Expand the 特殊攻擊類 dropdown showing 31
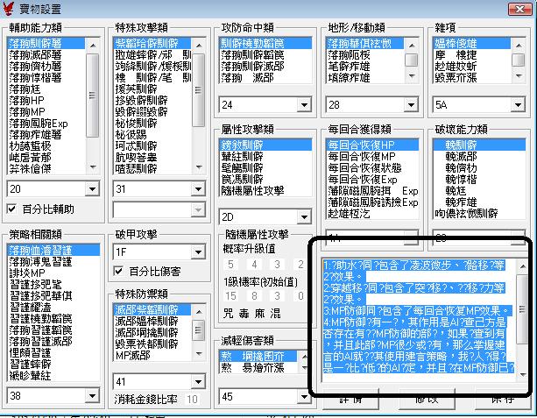This screenshot has height=418, width=537. pos(198,188)
